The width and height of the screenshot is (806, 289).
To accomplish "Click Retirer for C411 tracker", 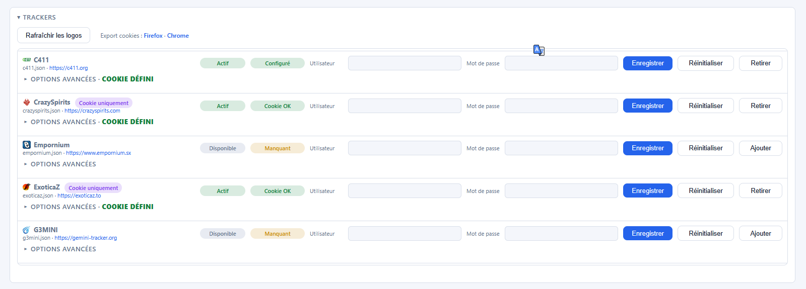I will pyautogui.click(x=761, y=63).
